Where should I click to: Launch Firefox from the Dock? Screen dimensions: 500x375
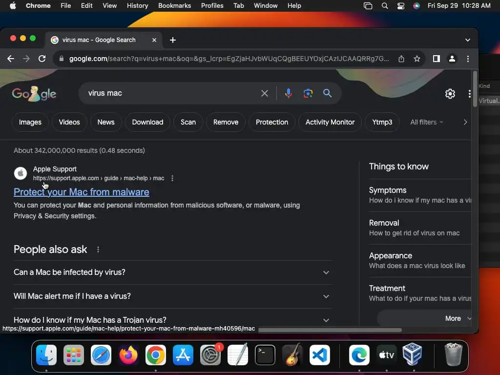coord(128,355)
